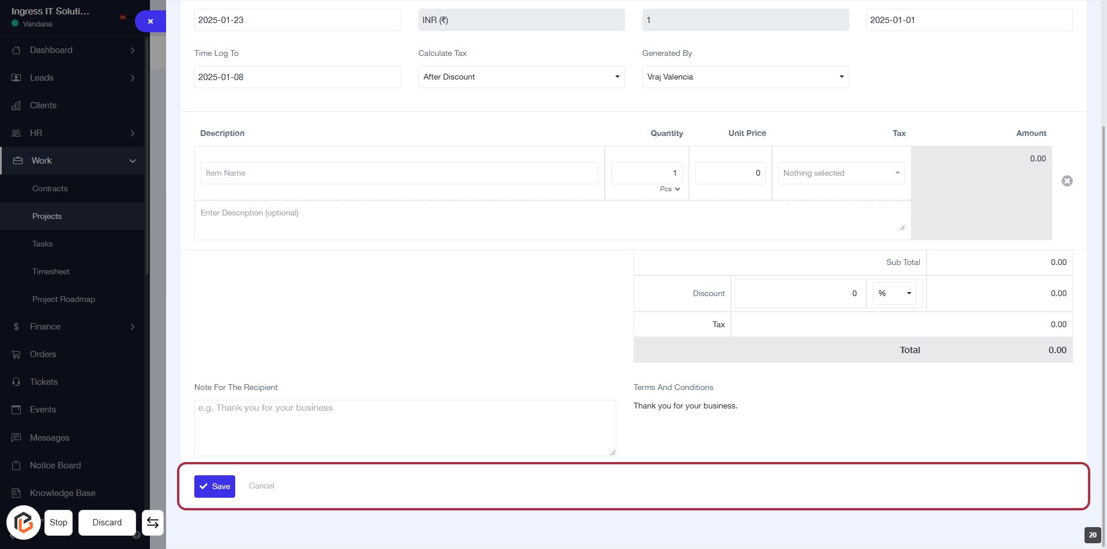Expand the Pcs unit selector
Screen dimensions: 1107x549
(x=670, y=189)
